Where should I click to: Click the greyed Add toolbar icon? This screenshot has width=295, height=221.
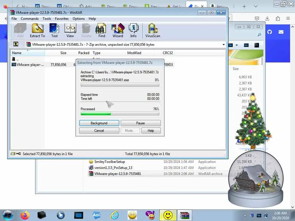[x=20, y=31]
